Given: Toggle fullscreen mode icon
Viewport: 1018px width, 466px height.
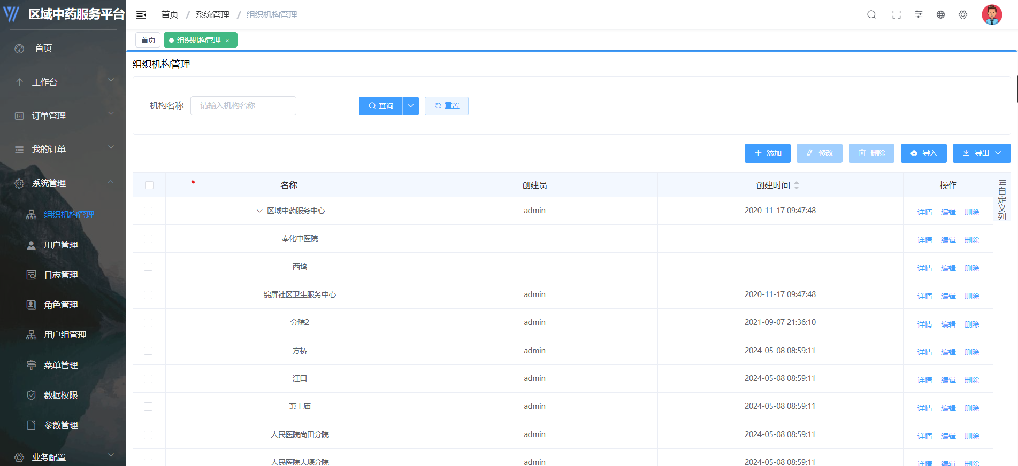Looking at the screenshot, I should coord(897,15).
